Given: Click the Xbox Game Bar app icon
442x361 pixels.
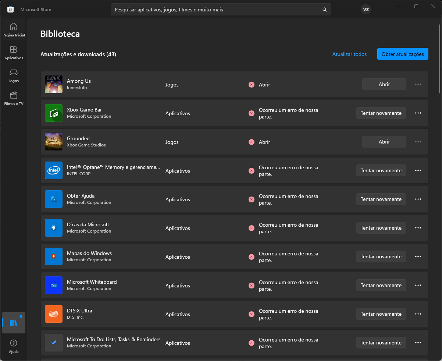Looking at the screenshot, I should 54,113.
